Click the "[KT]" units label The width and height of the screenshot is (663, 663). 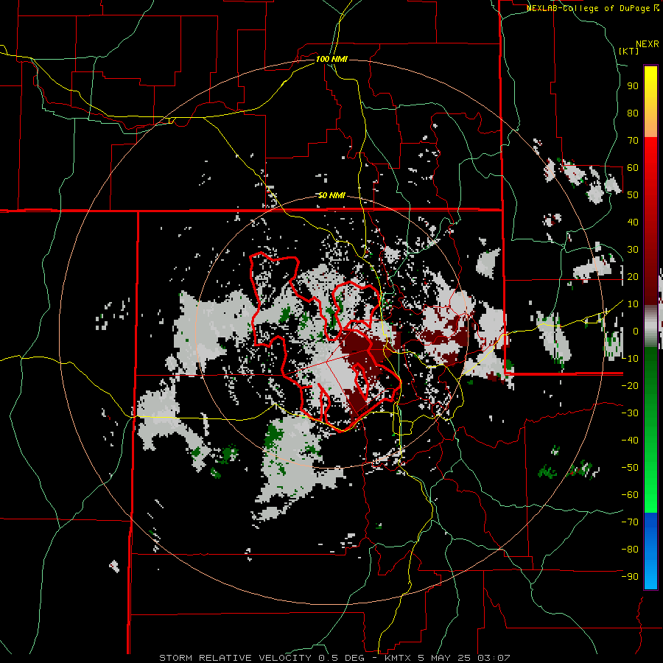click(629, 51)
